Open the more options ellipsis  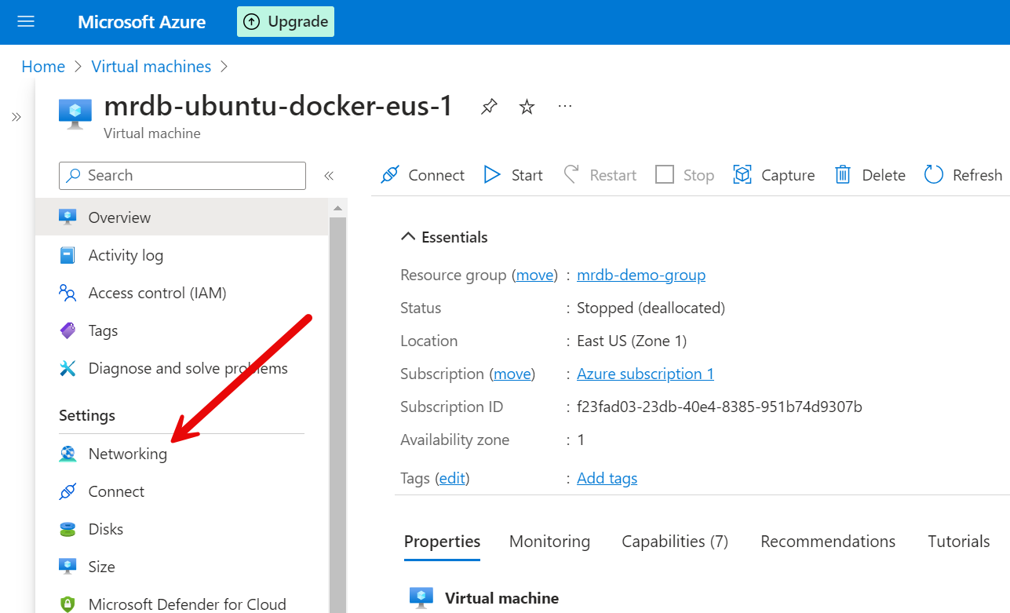(565, 106)
